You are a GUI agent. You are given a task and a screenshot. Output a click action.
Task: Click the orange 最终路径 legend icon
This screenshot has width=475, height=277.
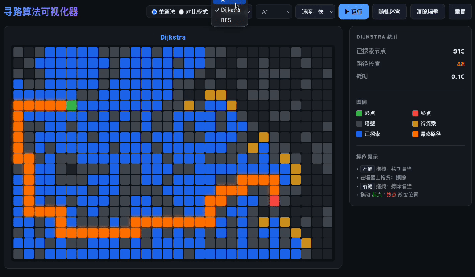(415, 134)
